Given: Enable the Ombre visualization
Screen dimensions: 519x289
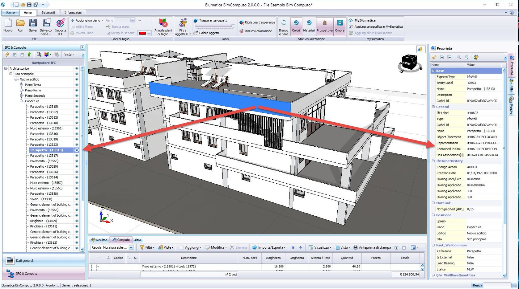Looking at the screenshot, I should (x=340, y=26).
